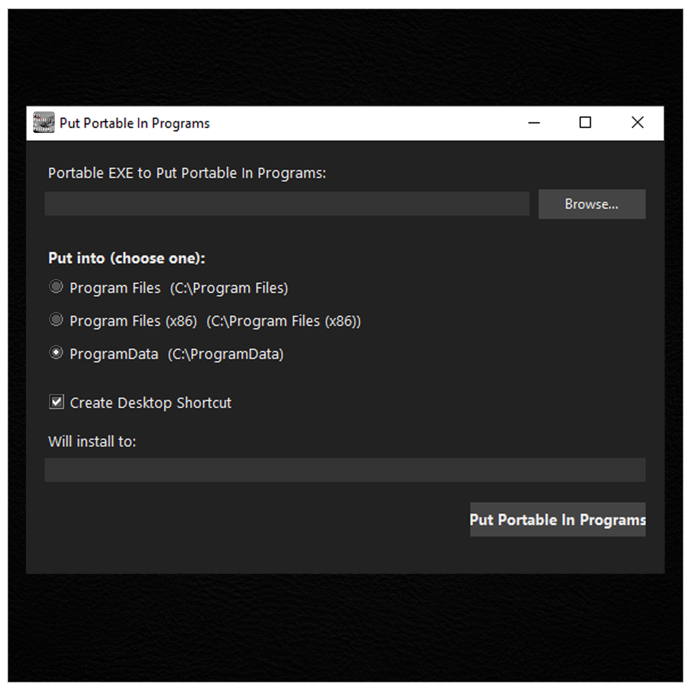Viewport: 691px width, 691px height.
Task: Click the Will install to path field
Action: pyautogui.click(x=345, y=470)
